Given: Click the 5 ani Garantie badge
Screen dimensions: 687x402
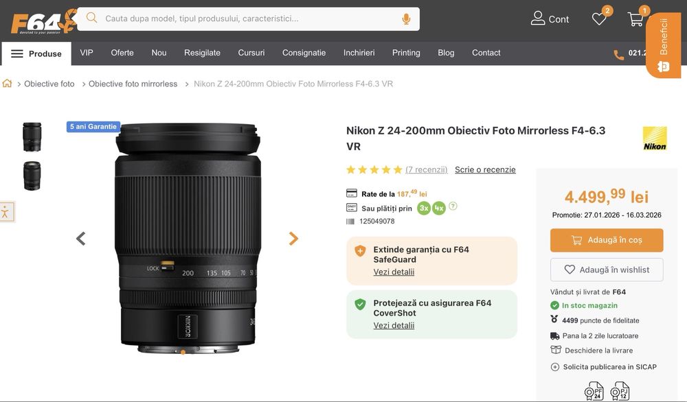Looking at the screenshot, I should 93,126.
